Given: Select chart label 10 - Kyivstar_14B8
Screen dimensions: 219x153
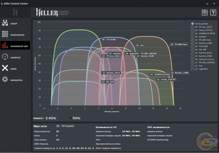Looking at the screenshot, I should coord(179,73).
